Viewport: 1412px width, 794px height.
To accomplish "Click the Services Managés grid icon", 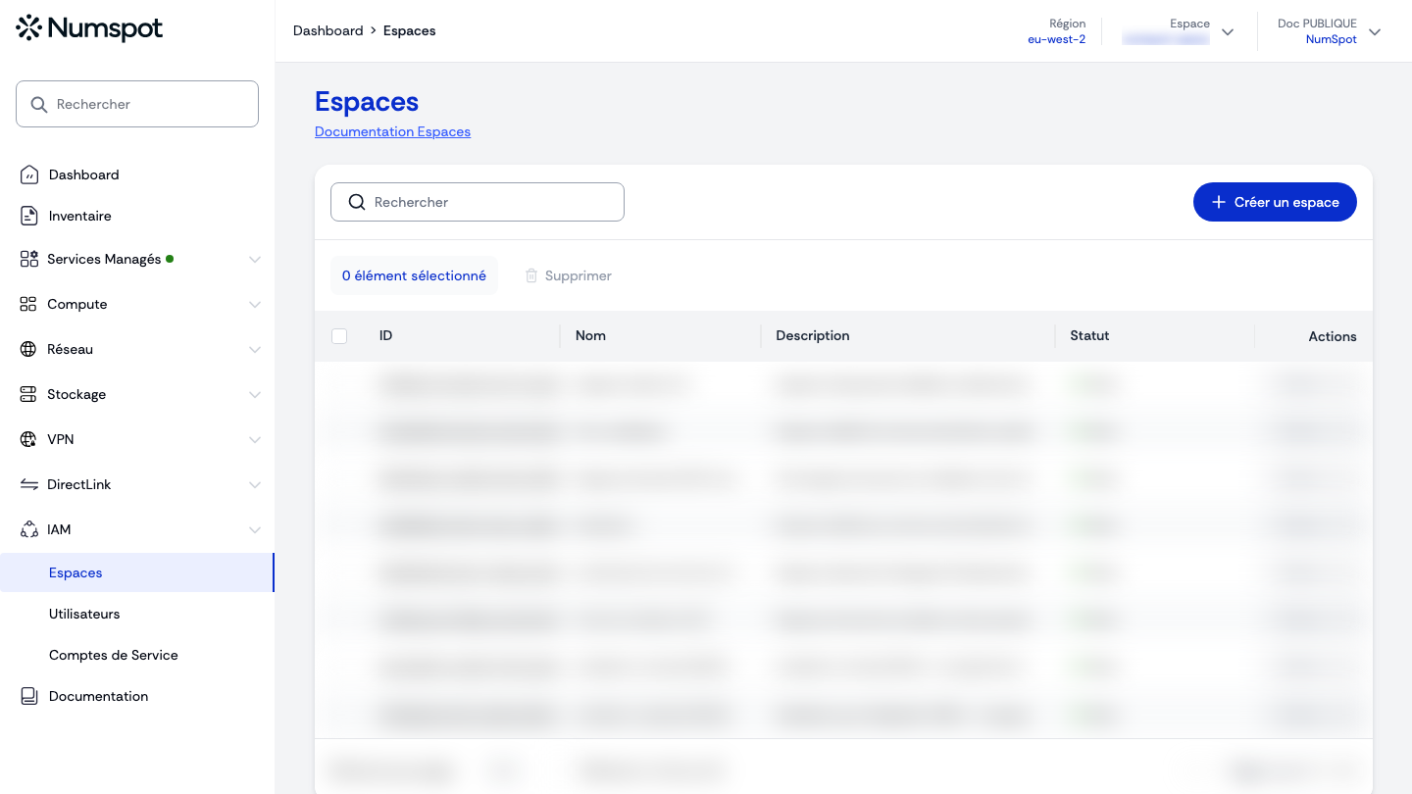I will (x=29, y=259).
